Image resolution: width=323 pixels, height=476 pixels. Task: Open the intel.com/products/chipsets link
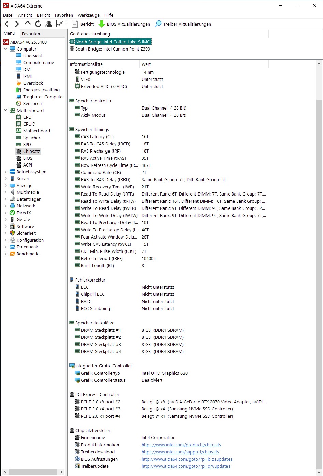(181, 445)
